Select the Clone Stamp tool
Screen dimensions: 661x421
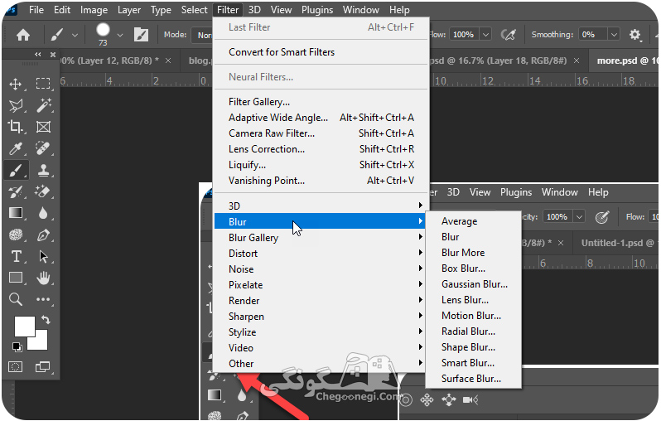[43, 170]
